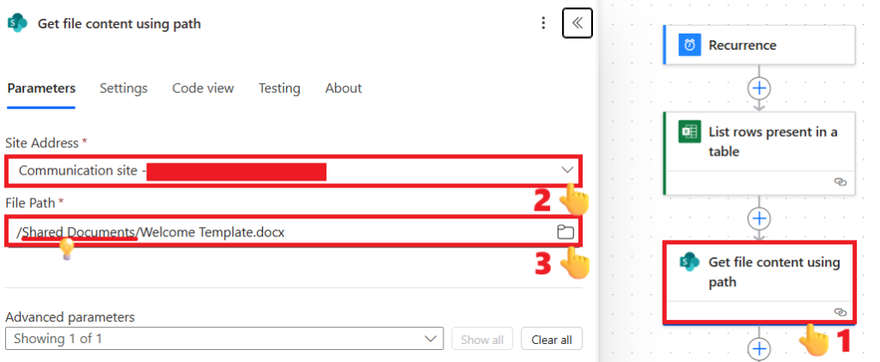Click the Excel icon on List rows
This screenshot has height=362, width=880.
689,132
